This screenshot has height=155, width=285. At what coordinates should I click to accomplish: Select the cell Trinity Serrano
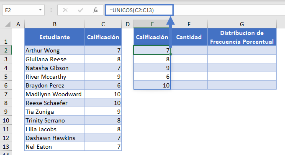[x=54, y=120]
